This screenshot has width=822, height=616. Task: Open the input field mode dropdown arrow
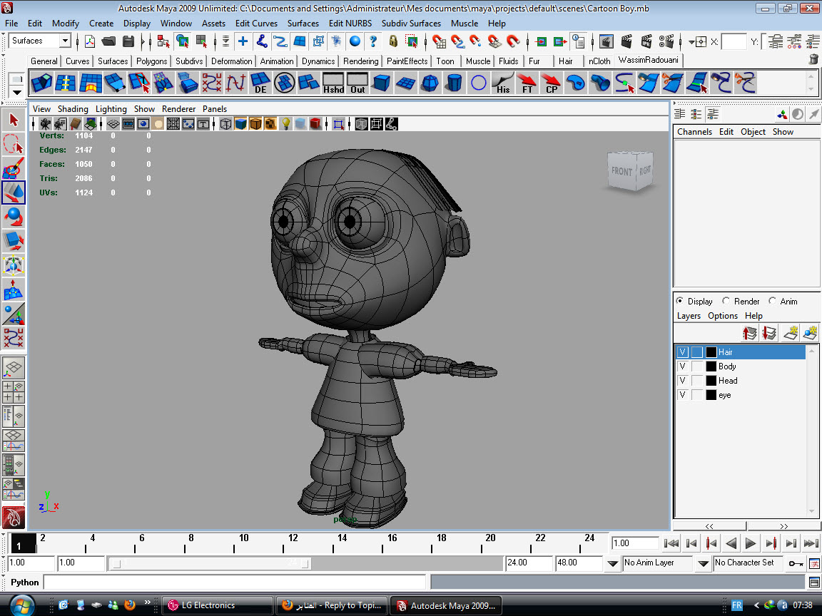pyautogui.click(x=691, y=41)
